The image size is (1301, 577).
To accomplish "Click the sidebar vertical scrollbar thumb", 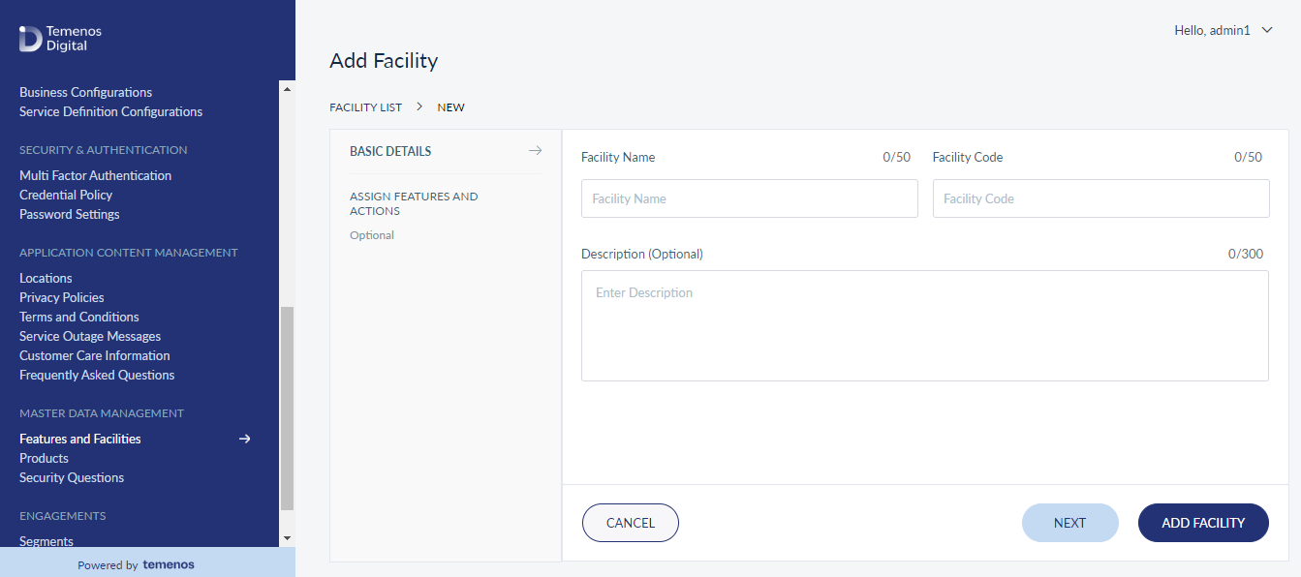I will [x=287, y=409].
